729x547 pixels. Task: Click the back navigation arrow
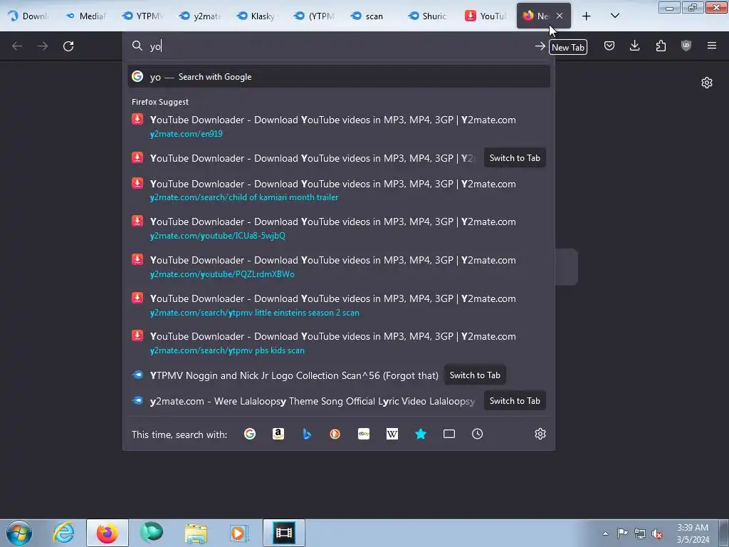click(x=17, y=46)
